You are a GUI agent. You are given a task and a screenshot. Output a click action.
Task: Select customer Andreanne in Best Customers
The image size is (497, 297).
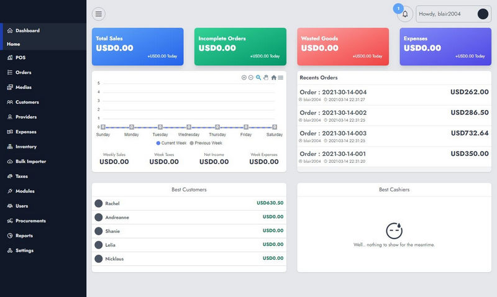[189, 217]
